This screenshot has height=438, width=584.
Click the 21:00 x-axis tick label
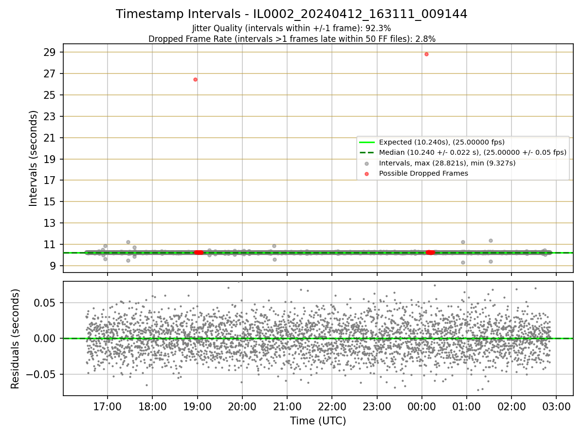point(287,407)
